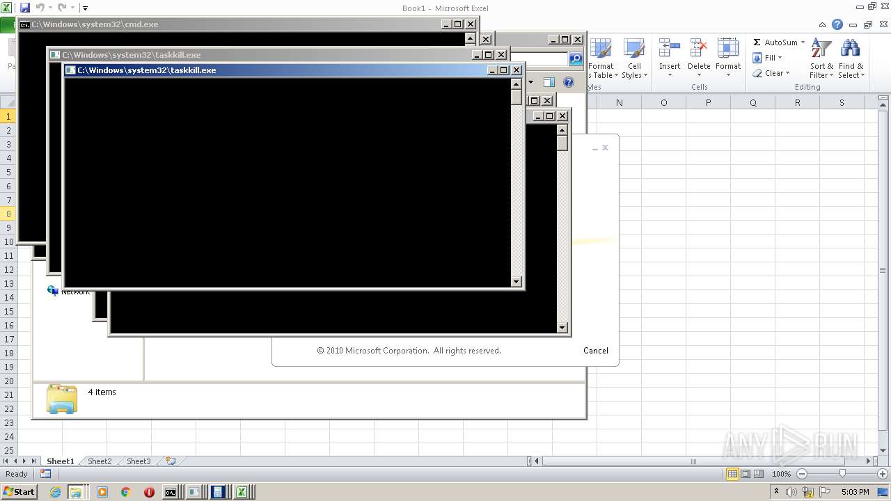Select column P header
The image size is (891, 501).
(708, 102)
